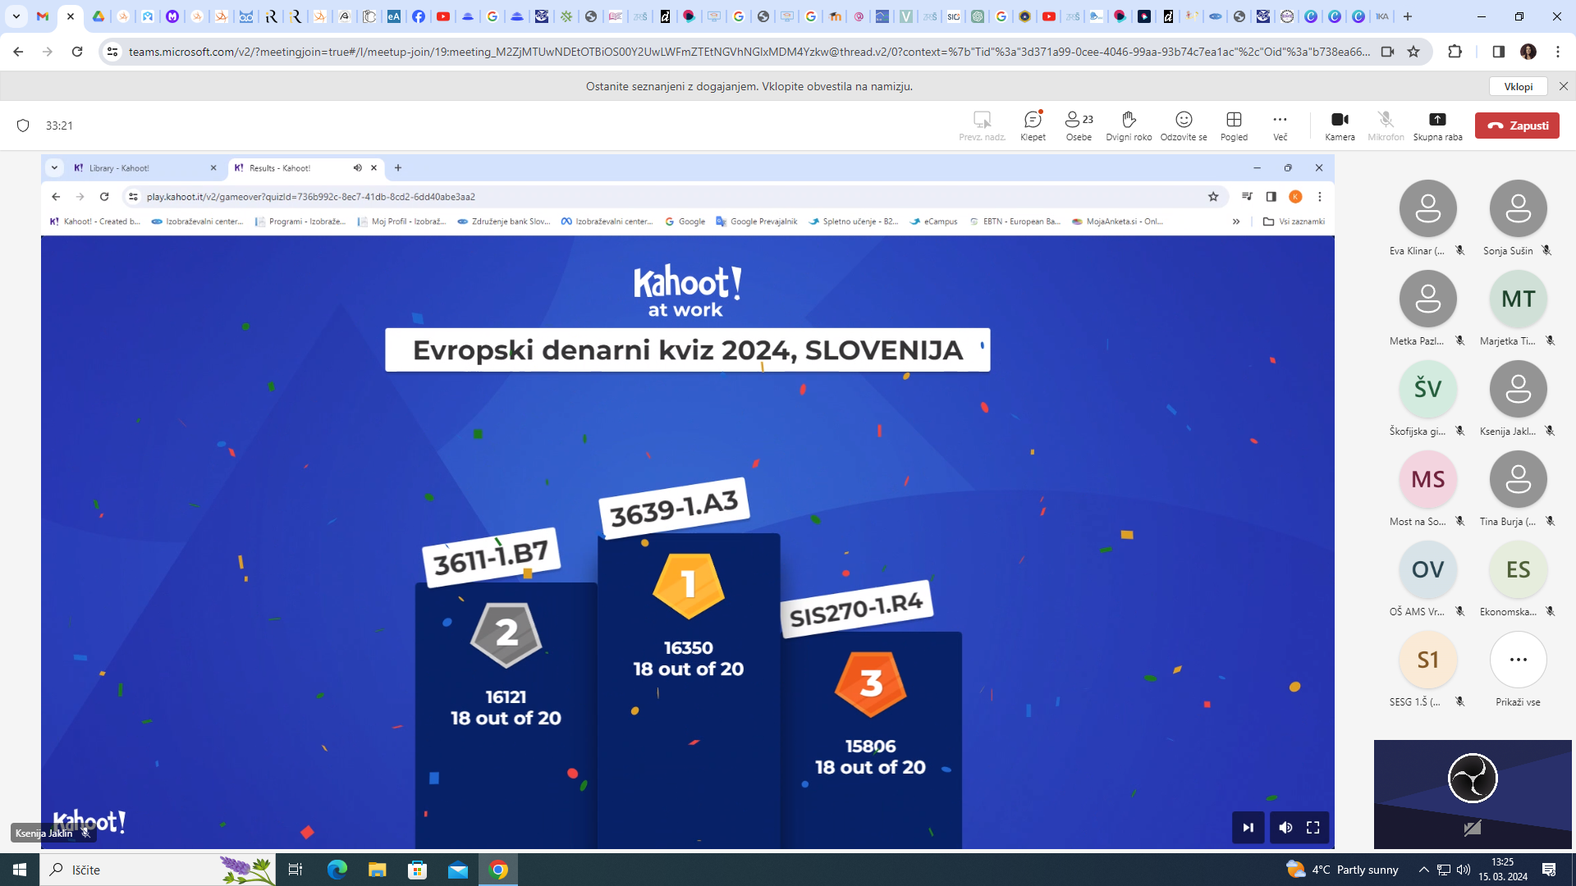Viewport: 1576px width, 886px height.
Task: Select the MT Marjetka participant avatar
Action: pyautogui.click(x=1518, y=299)
